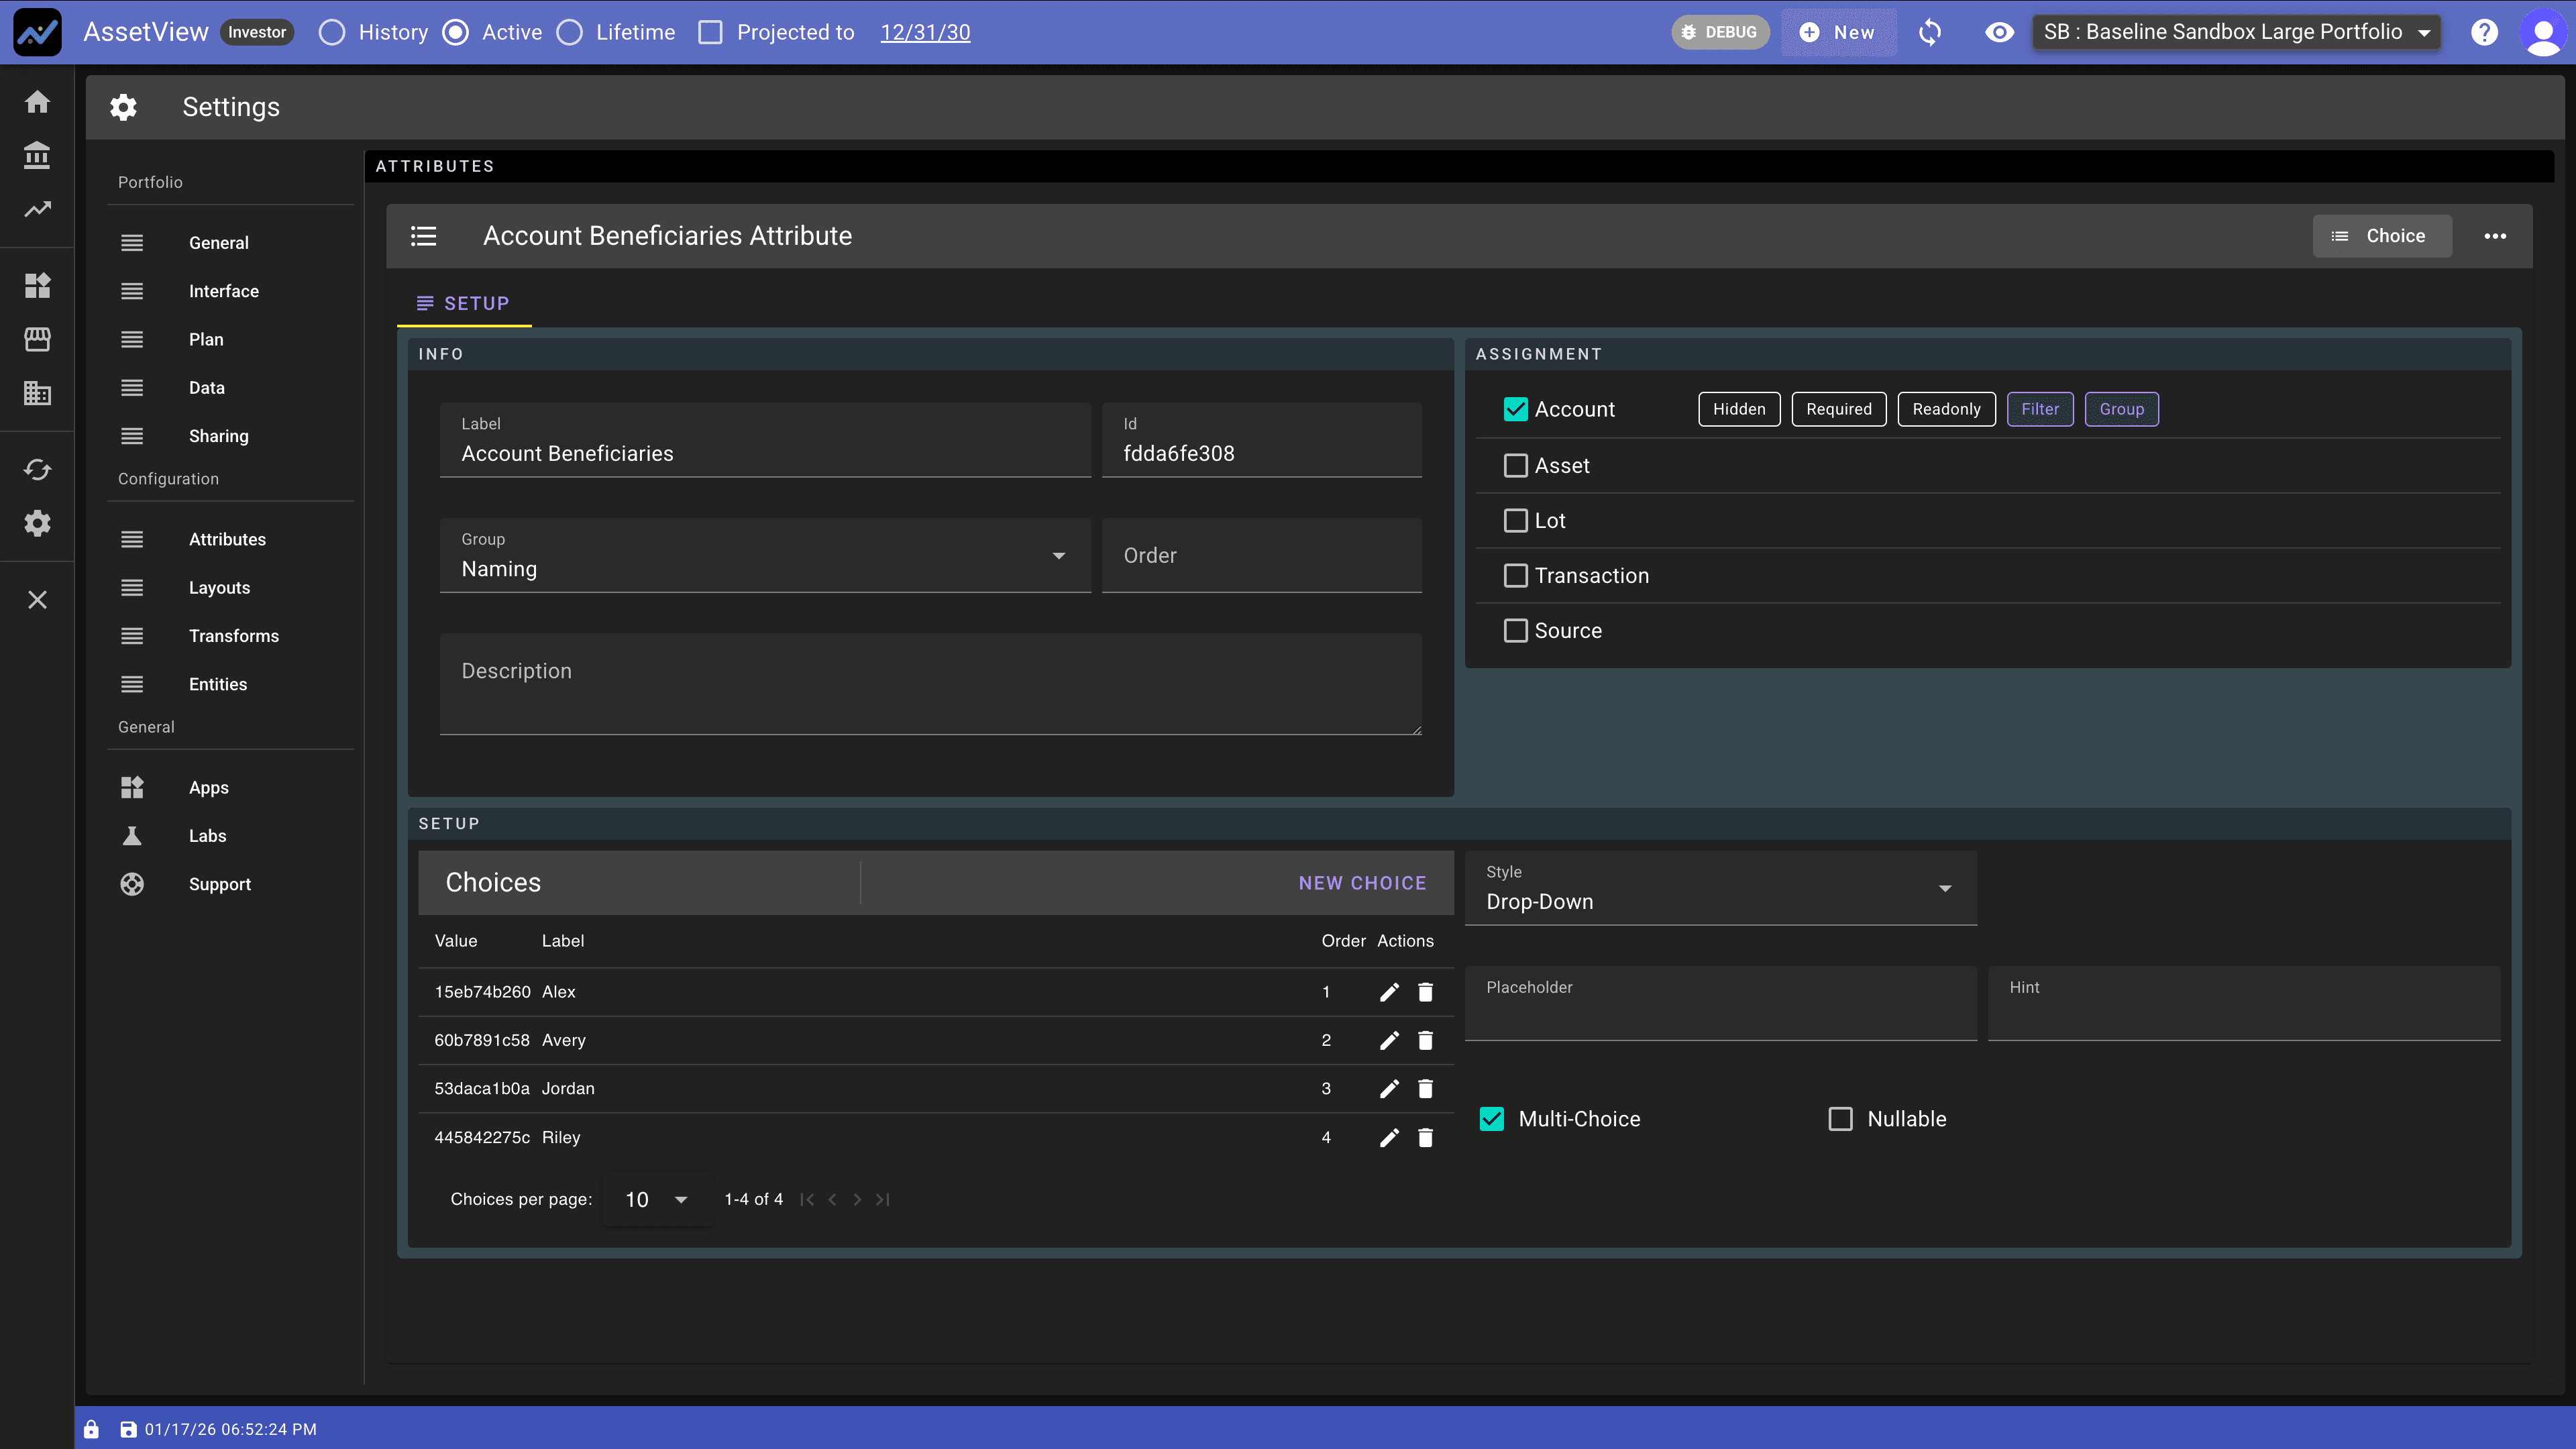Select the home icon in the left sidebar
The width and height of the screenshot is (2576, 1449).
37,101
